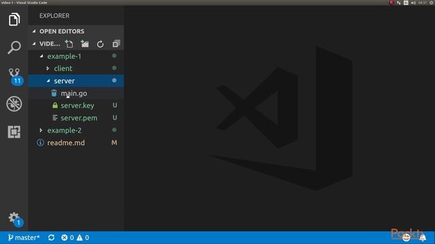The height and width of the screenshot is (244, 435).
Task: Collapse the server folder arrow
Action: tap(48, 81)
